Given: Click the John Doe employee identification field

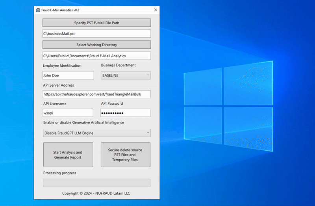Looking at the screenshot, I should click(x=68, y=75).
